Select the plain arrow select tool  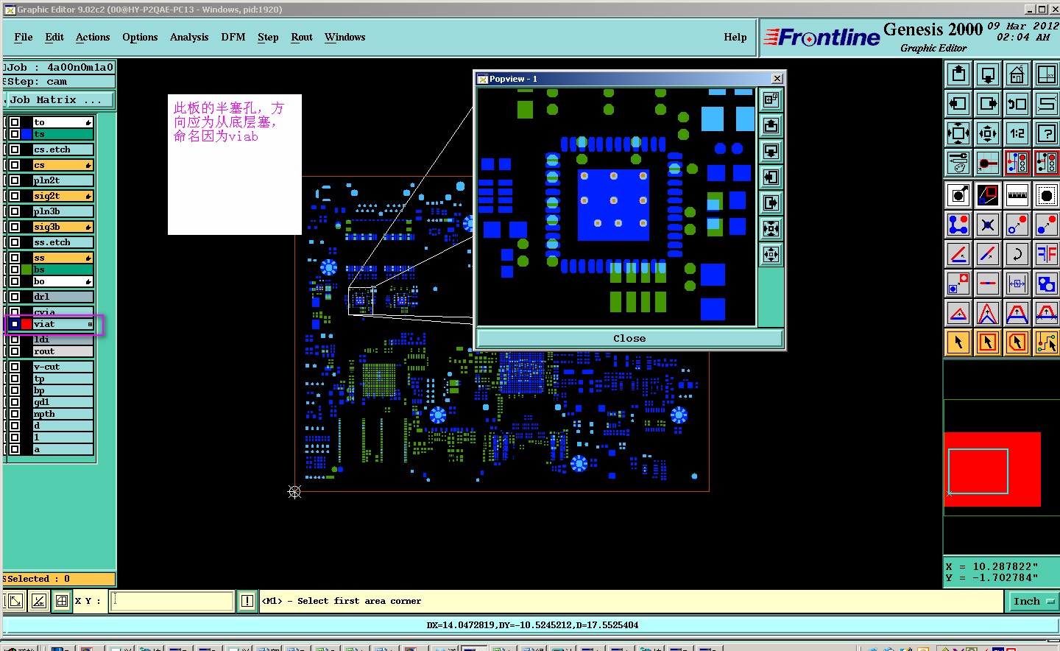point(958,342)
